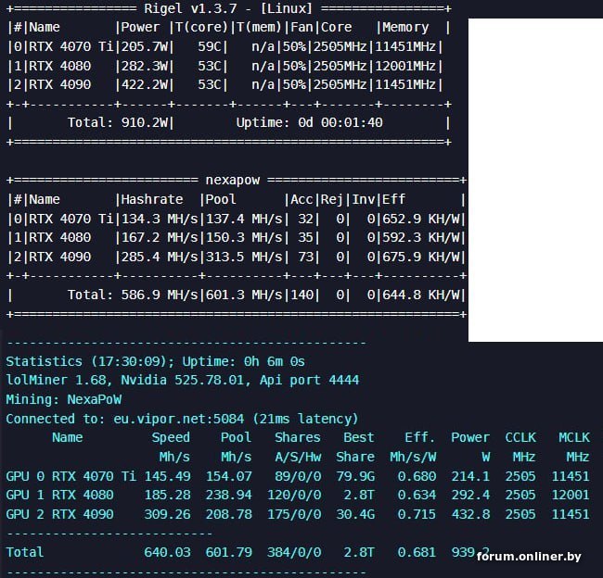
Task: Select the "eu.vipor.net:5084" pool address
Action: click(178, 419)
